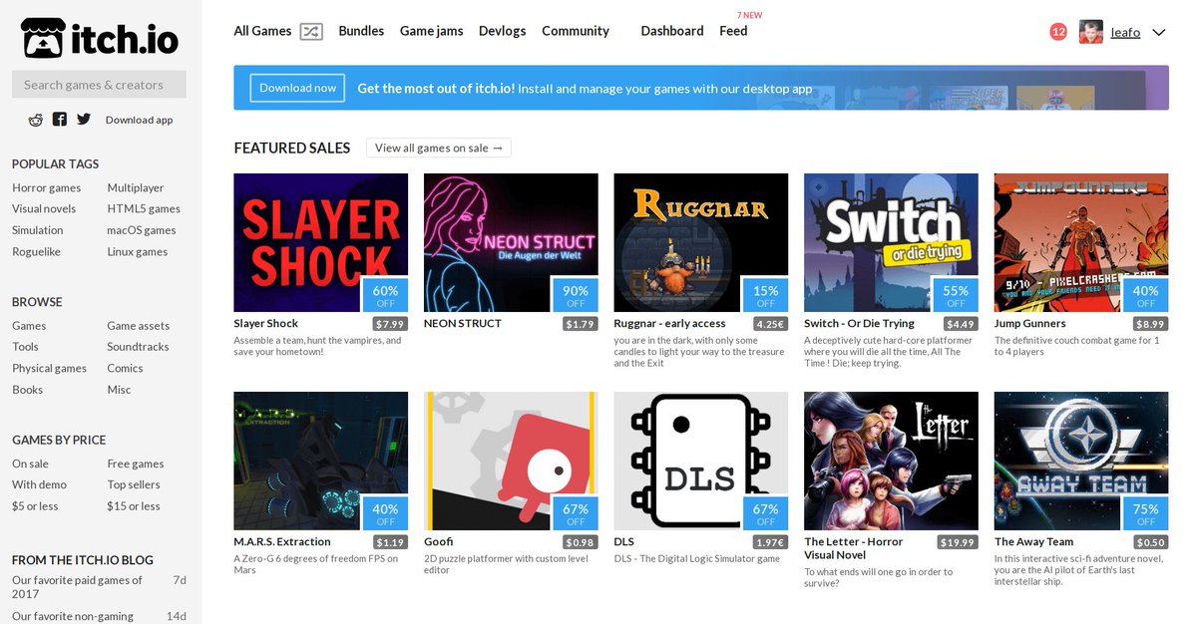The image size is (1197, 624).
Task: Browse the Horror games tag
Action: click(x=47, y=187)
